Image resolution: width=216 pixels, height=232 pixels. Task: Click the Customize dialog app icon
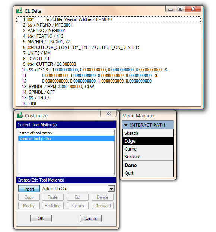(x=20, y=115)
